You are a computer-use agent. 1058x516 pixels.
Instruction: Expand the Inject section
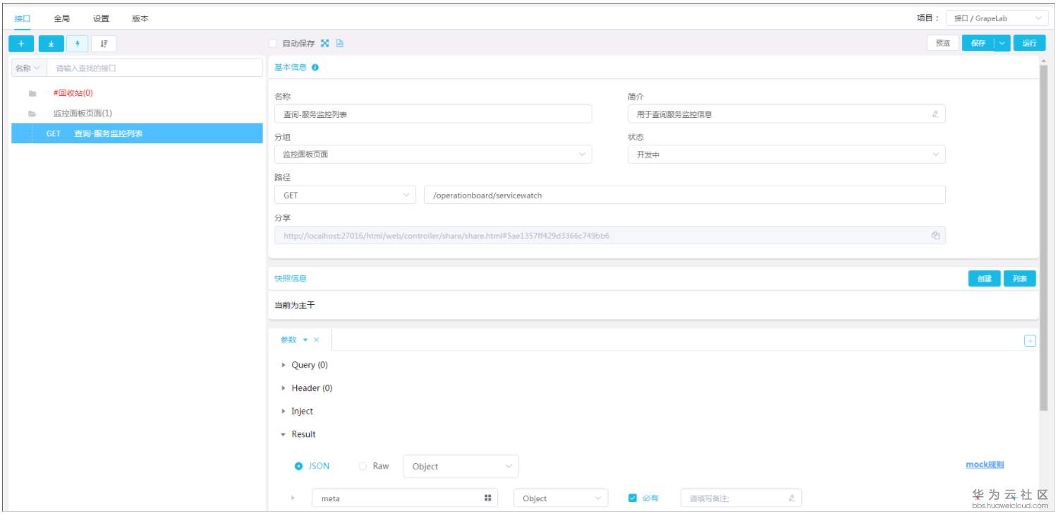[284, 411]
